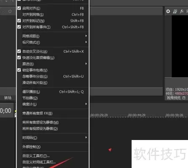The width and height of the screenshot is (188, 168).
Task: Select the 视频预览 tab
Action: click(174, 98)
